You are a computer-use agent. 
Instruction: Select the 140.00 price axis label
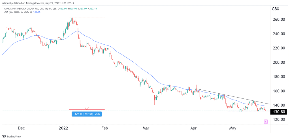click(x=279, y=105)
